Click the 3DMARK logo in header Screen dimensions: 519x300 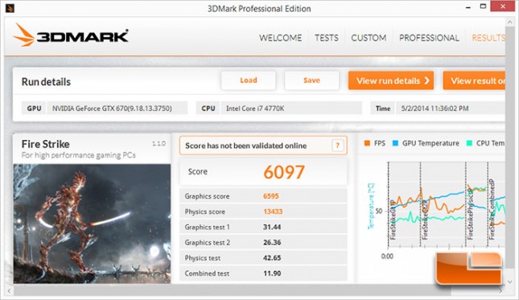[x=71, y=35]
